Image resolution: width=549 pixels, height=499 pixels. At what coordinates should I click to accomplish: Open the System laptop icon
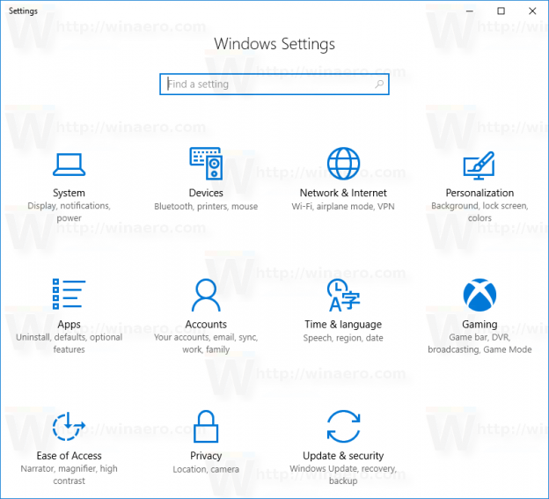pyautogui.click(x=69, y=164)
